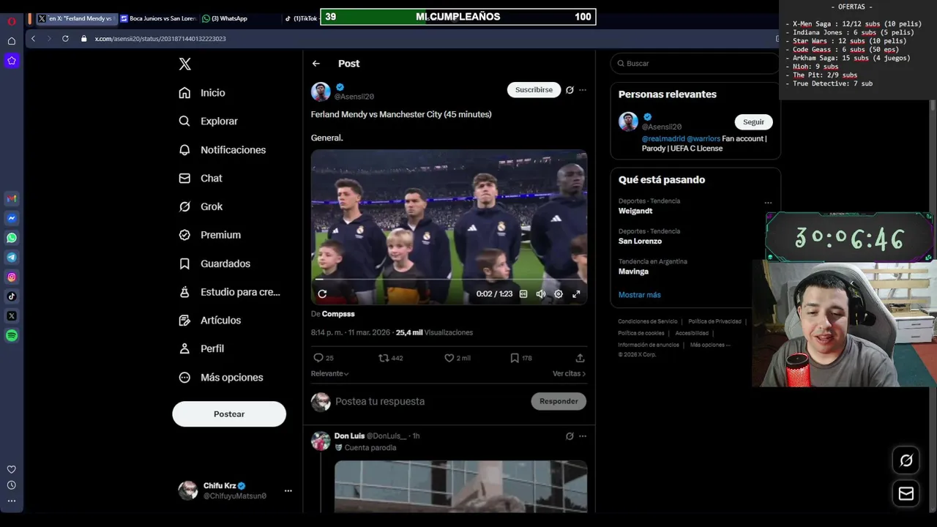Screen dimensions: 937x527
Task: Open Perfil in X sidebar
Action: pyautogui.click(x=201, y=349)
